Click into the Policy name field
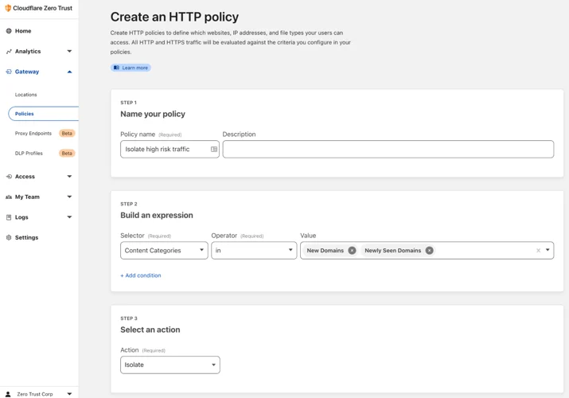The height and width of the screenshot is (398, 569). [x=170, y=149]
